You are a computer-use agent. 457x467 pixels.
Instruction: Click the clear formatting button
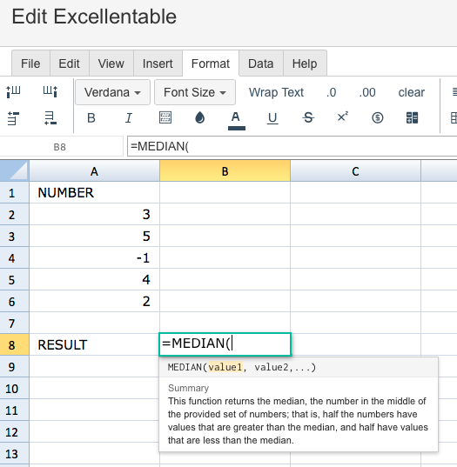point(412,92)
